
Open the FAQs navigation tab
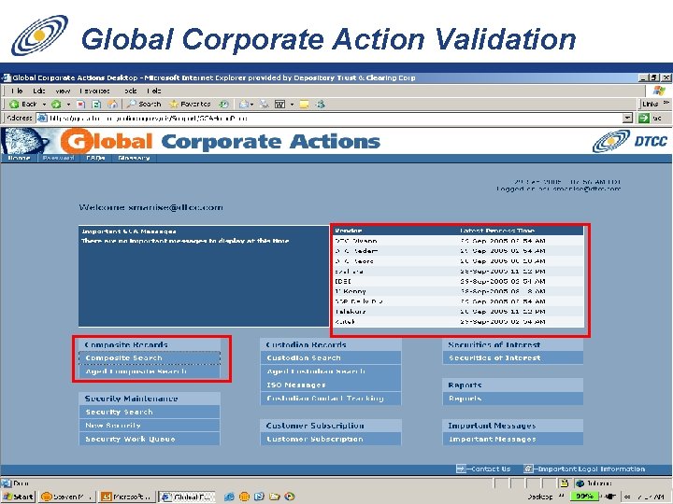pos(95,158)
